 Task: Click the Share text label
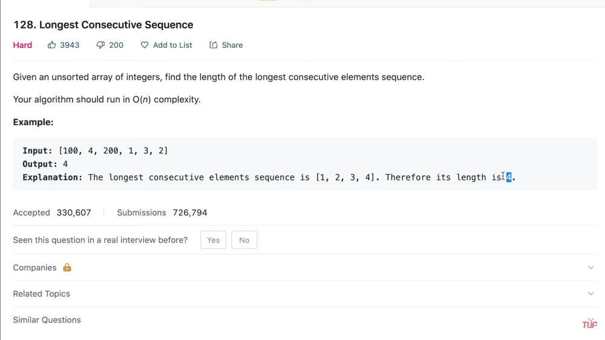(232, 45)
